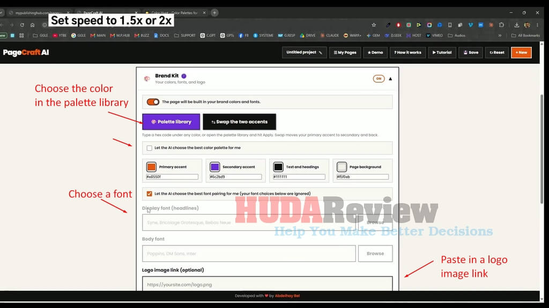This screenshot has height=308, width=549.
Task: Collapse the Brand Kit section arrow
Action: [x=390, y=79]
